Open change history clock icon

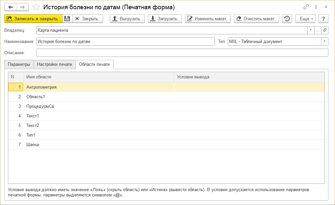click(287, 19)
